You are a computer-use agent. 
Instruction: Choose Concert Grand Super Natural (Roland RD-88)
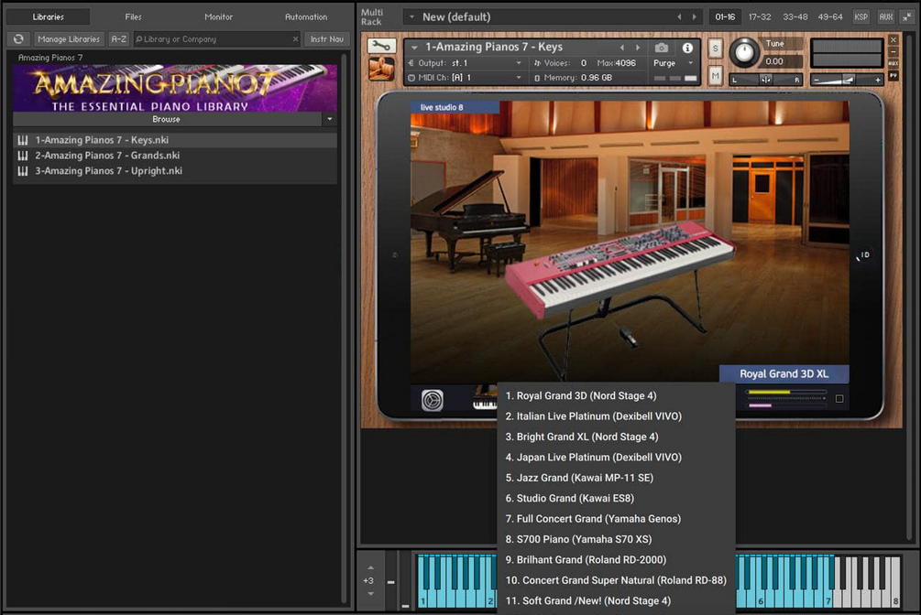(x=616, y=580)
